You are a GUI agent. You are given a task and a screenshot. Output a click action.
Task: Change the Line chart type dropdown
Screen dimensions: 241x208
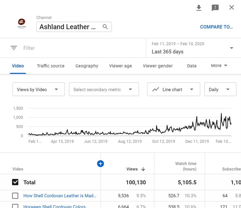click(x=174, y=89)
